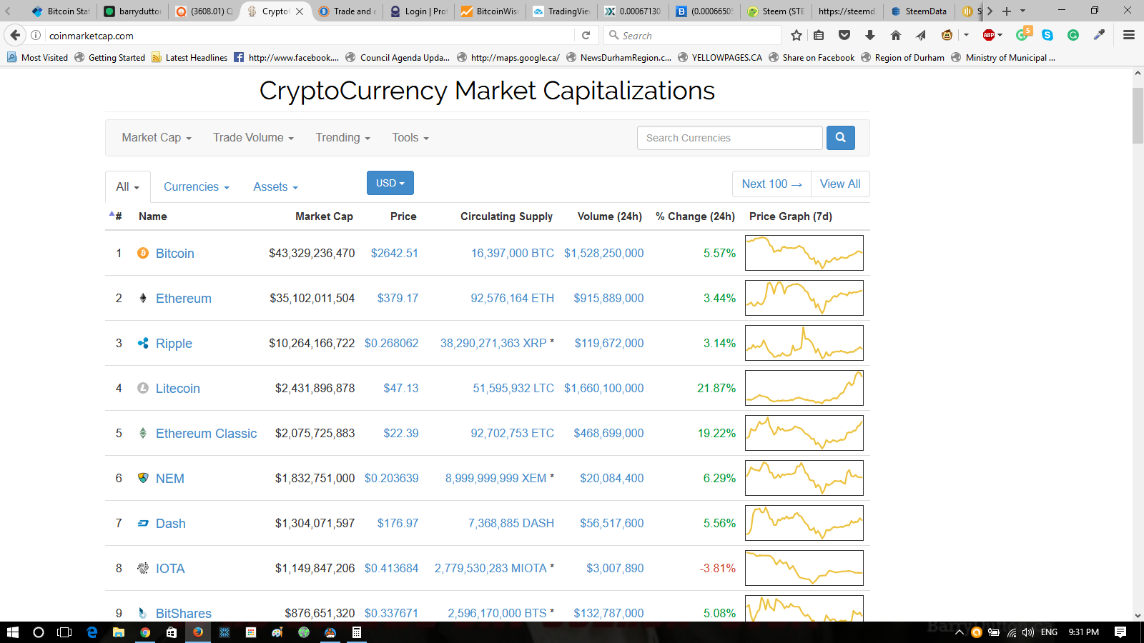Screen dimensions: 1144x643
Task: Click the page vertical scrollbar thumb
Action: (1138, 116)
